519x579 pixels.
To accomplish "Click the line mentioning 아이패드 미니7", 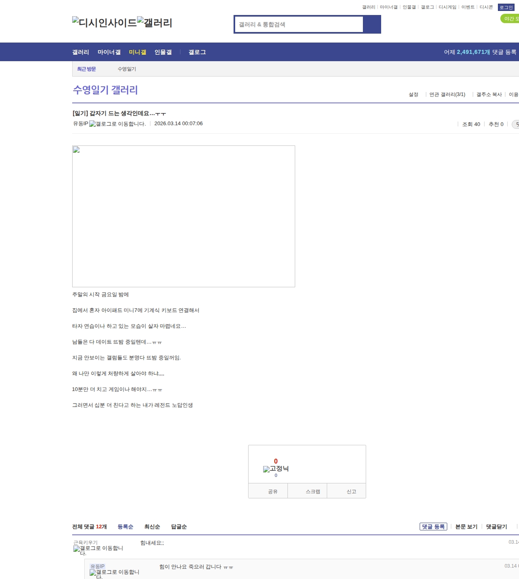I will pos(136,310).
